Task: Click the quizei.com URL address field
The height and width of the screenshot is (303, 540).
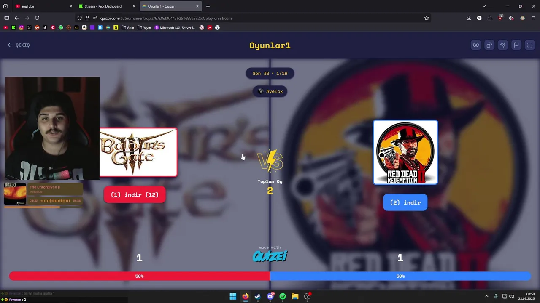Action: pyautogui.click(x=253, y=18)
